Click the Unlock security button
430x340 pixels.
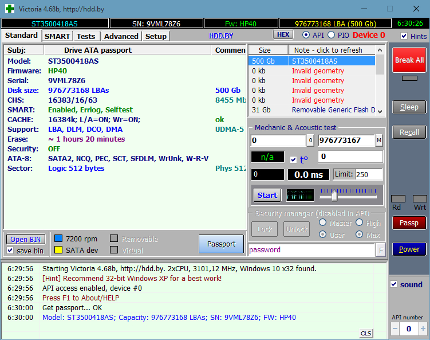(x=297, y=229)
